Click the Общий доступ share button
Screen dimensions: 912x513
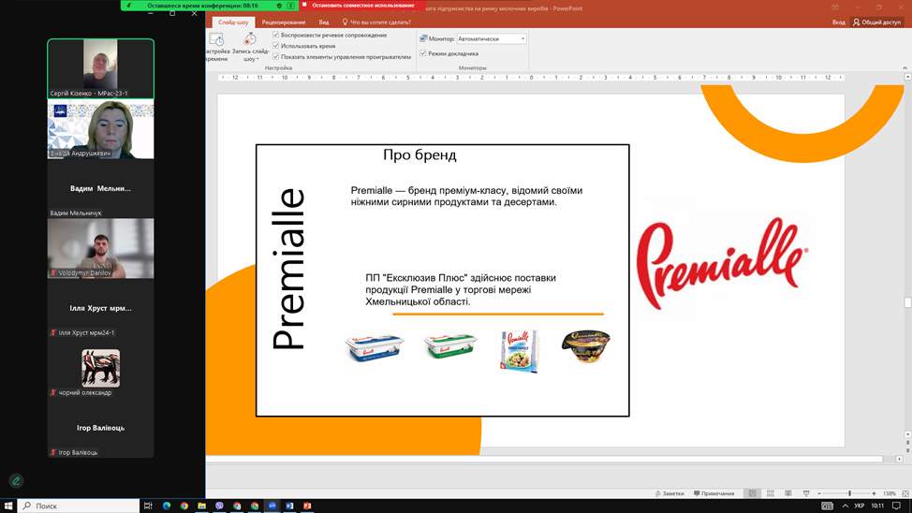(876, 22)
